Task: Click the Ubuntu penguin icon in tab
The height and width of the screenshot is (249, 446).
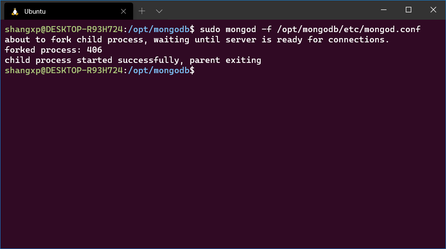Action: [x=15, y=12]
